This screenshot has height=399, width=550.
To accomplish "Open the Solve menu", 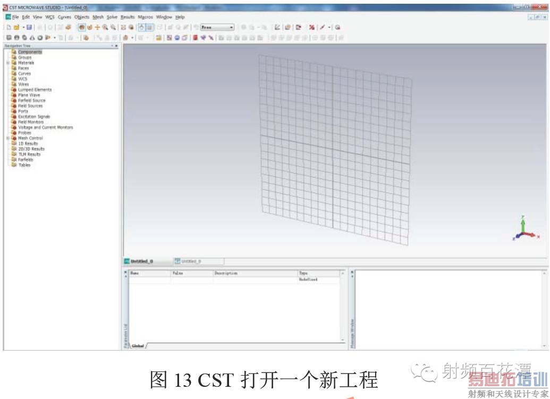I will pyautogui.click(x=112, y=17).
